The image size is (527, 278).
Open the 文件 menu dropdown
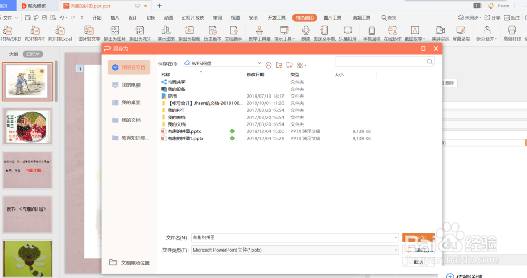[10, 17]
